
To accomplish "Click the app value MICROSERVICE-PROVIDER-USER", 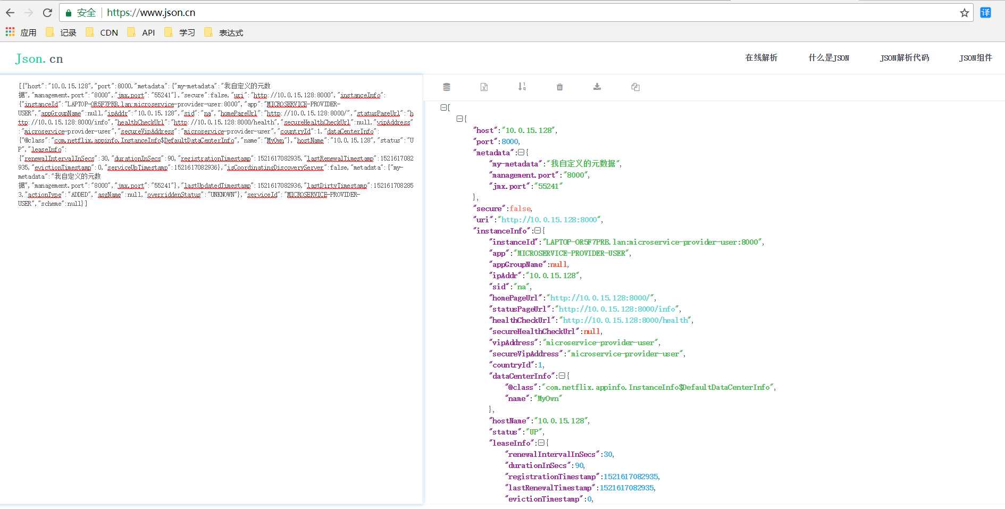I will [571, 253].
